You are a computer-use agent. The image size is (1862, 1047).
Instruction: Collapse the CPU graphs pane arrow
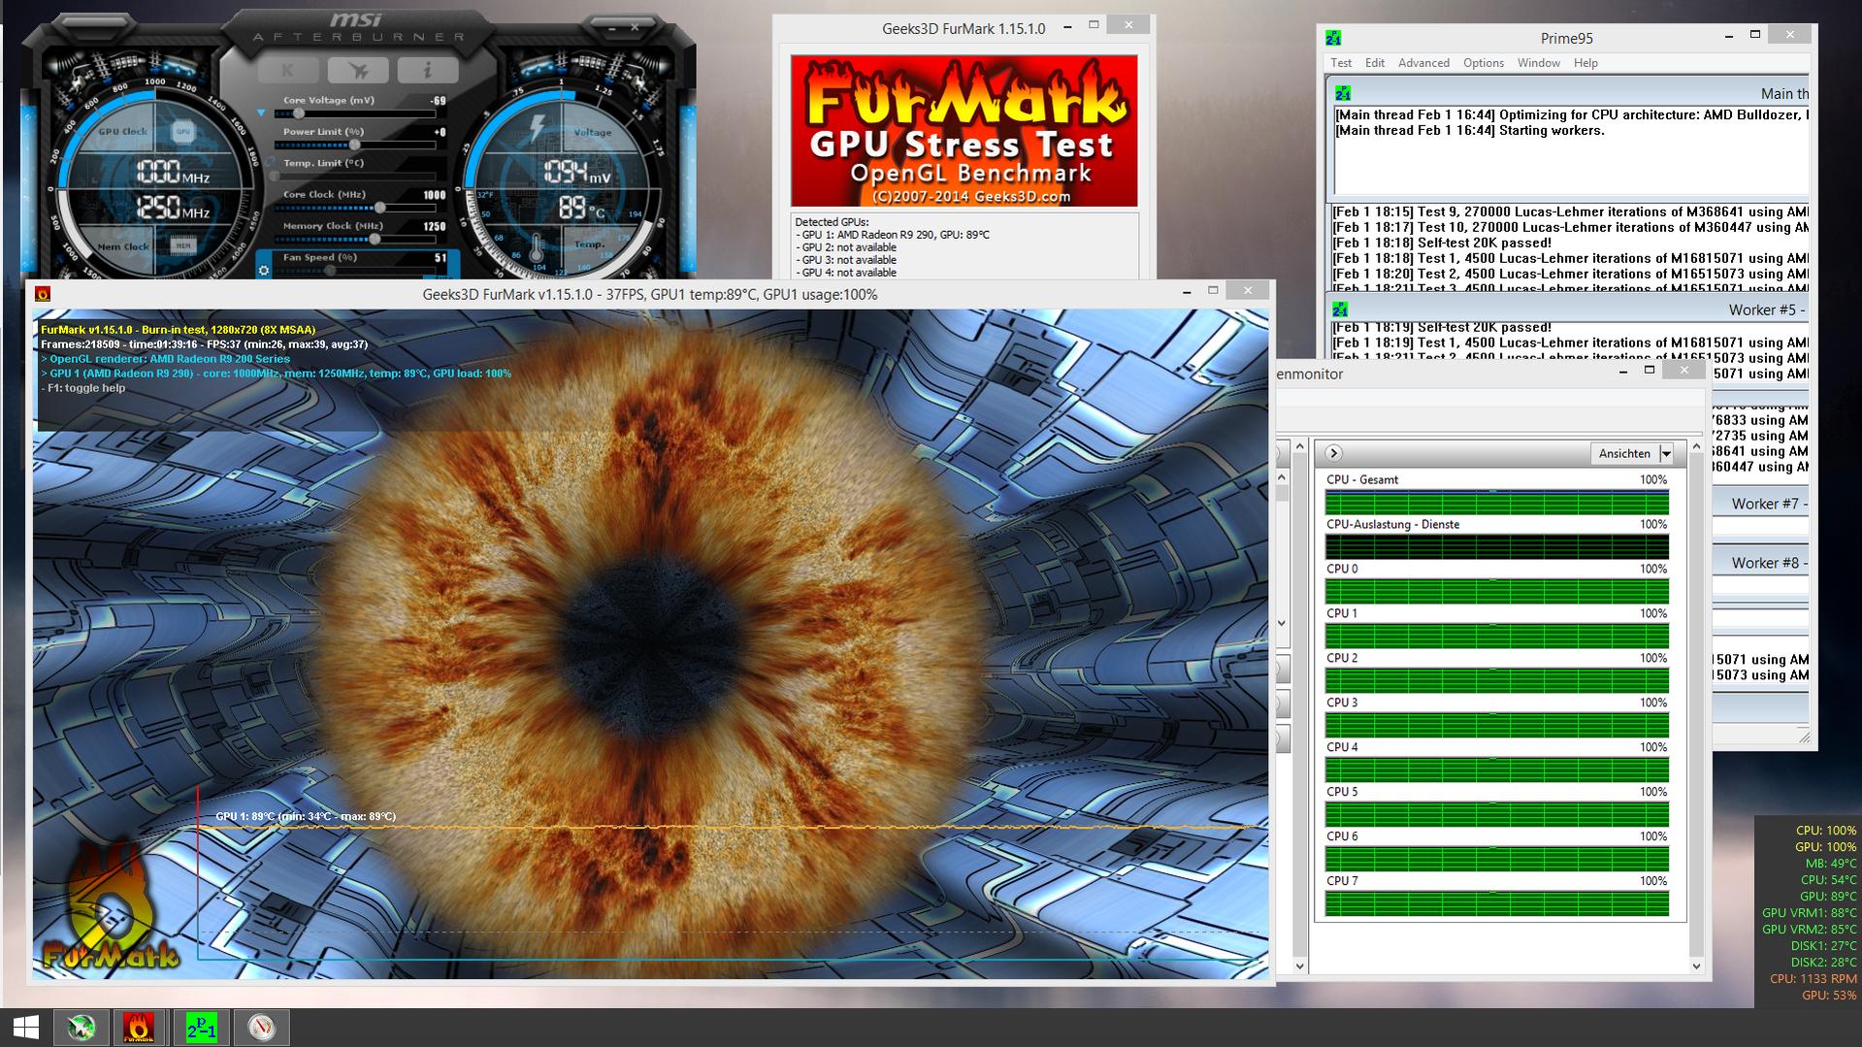pos(1333,453)
